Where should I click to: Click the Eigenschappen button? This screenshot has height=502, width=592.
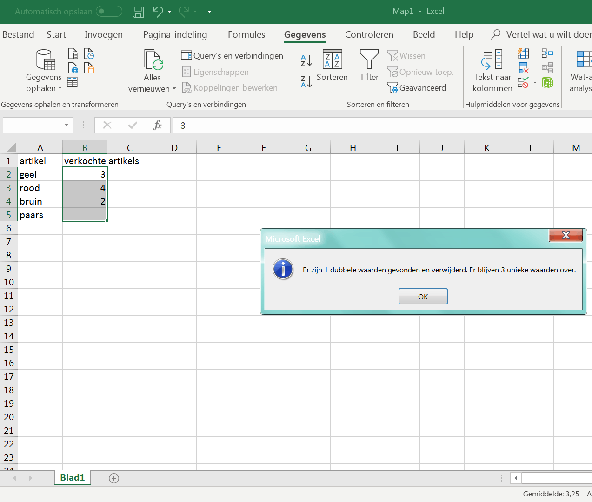point(215,72)
